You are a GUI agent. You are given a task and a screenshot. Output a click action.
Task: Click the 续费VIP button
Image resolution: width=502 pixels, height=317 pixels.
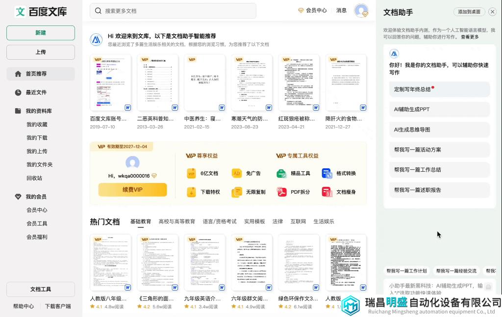coord(132,189)
